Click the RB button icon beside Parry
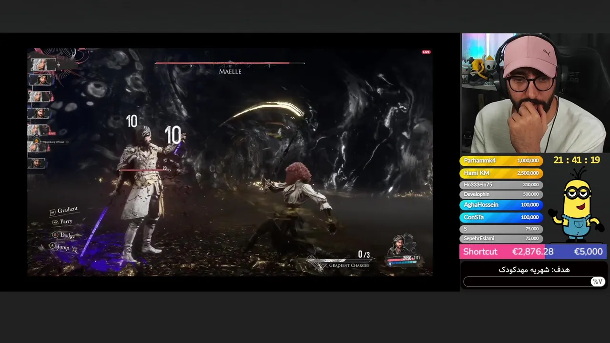Viewport: 610px width, 343px height. [x=55, y=222]
